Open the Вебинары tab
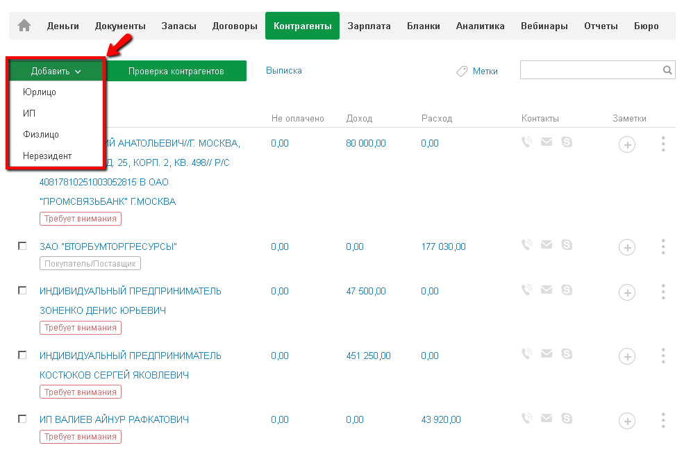 pyautogui.click(x=544, y=26)
